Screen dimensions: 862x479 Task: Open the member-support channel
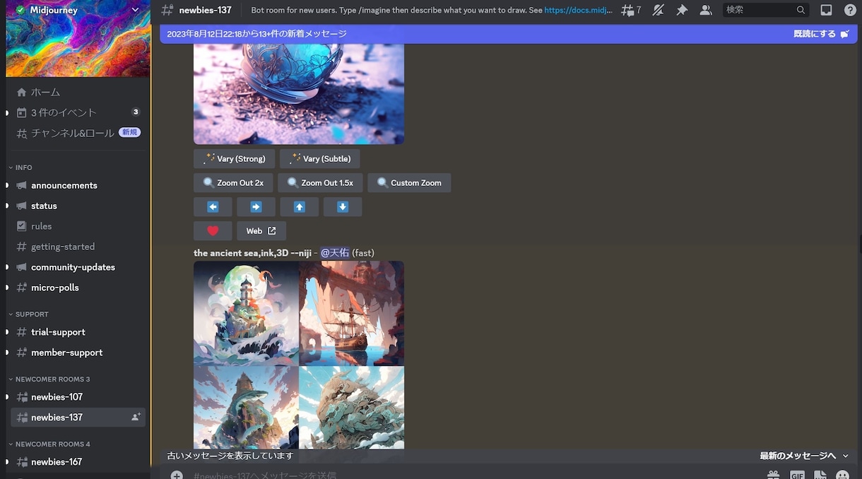click(78, 353)
